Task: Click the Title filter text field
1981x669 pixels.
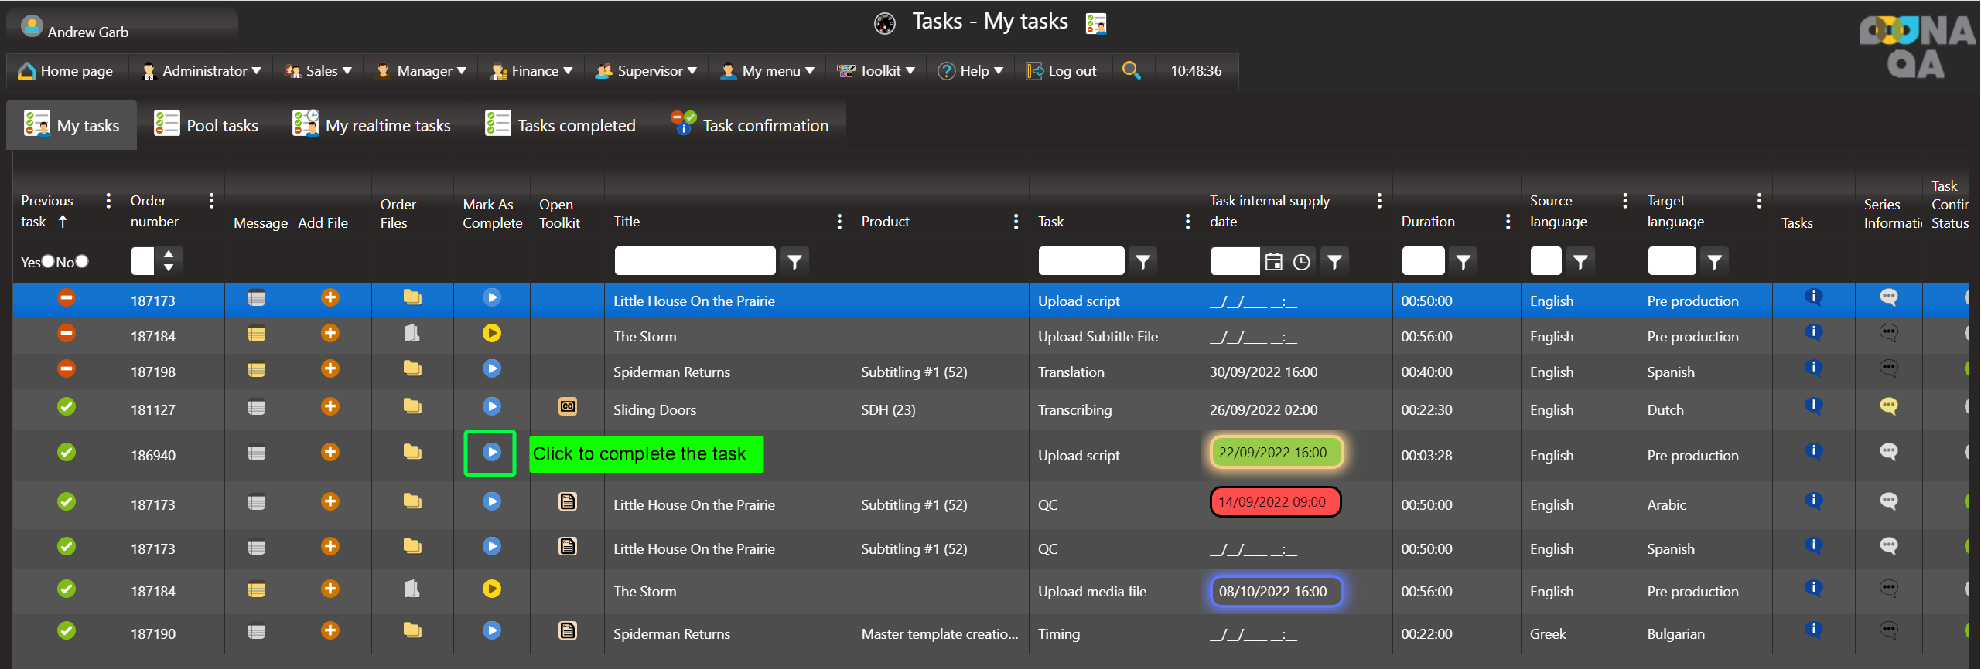Action: tap(695, 261)
